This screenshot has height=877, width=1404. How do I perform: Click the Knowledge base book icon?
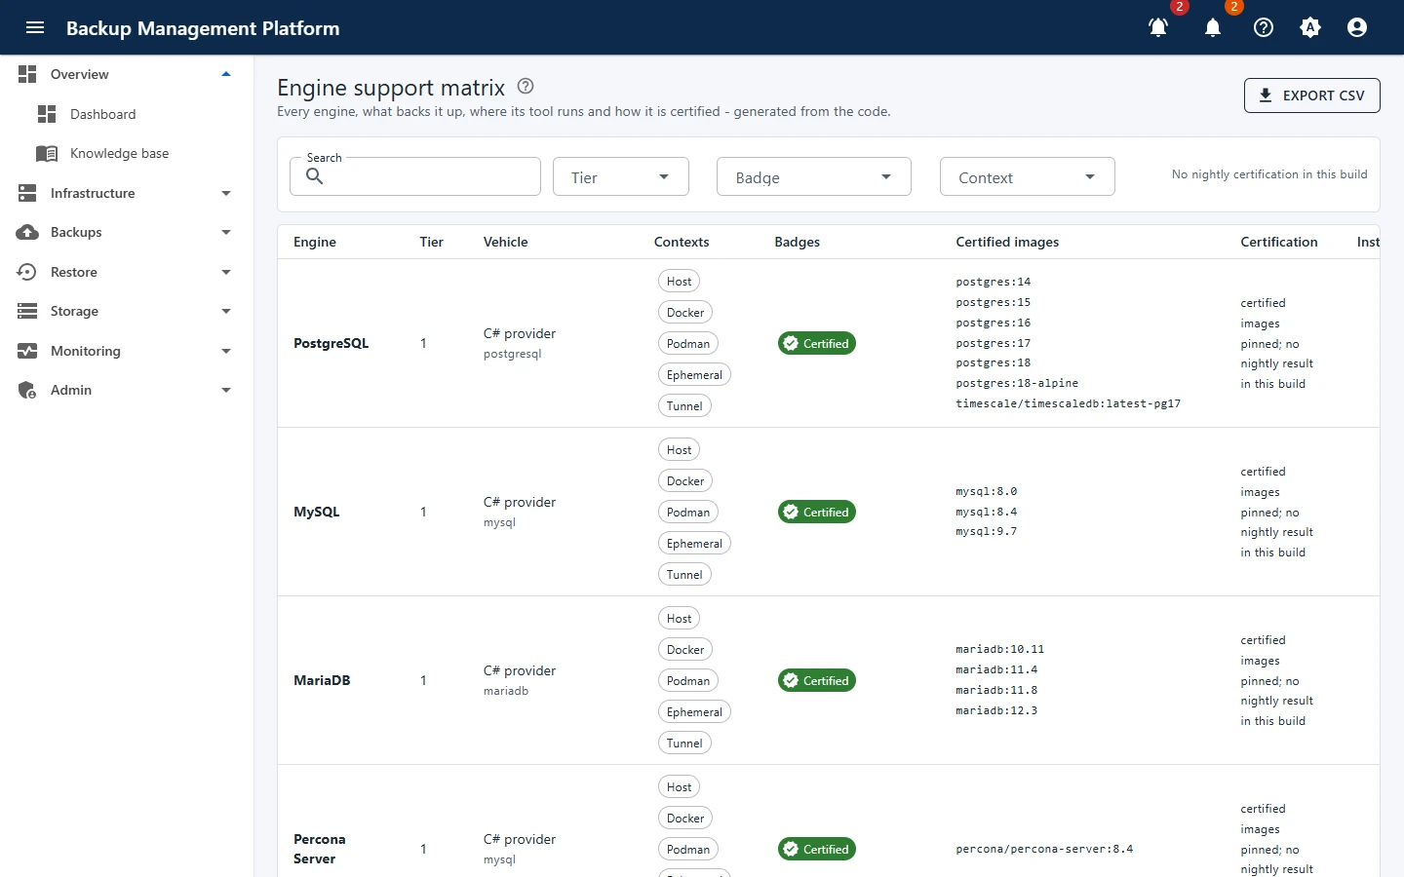pos(47,153)
